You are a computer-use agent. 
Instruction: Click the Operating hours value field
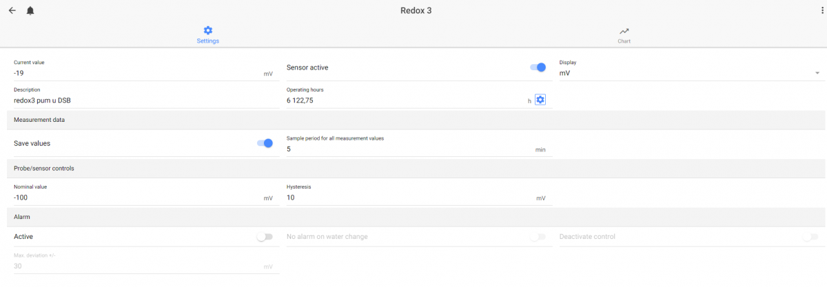pos(406,100)
